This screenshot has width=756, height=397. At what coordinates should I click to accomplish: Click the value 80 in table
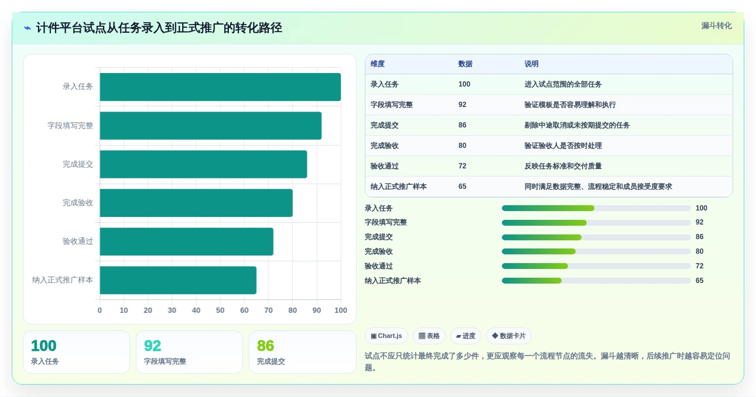coord(463,146)
